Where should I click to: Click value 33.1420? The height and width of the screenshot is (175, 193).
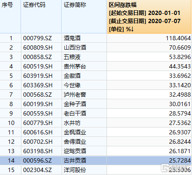(x=180, y=85)
